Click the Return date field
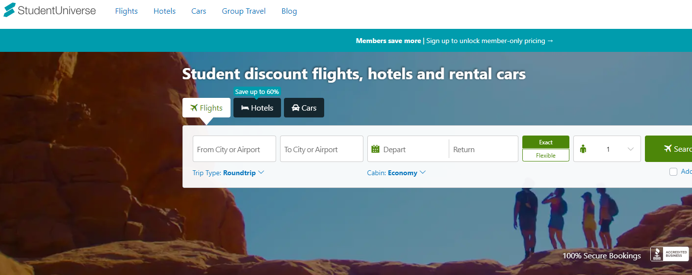The height and width of the screenshot is (275, 692). (x=483, y=149)
